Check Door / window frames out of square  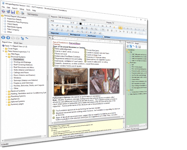(54, 65)
